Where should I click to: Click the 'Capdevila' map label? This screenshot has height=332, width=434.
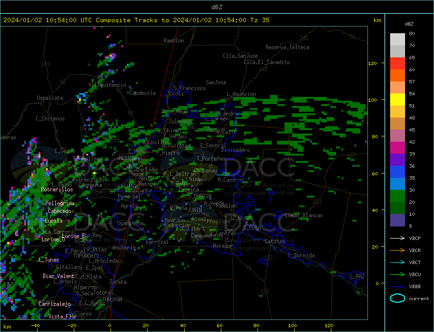[142, 93]
